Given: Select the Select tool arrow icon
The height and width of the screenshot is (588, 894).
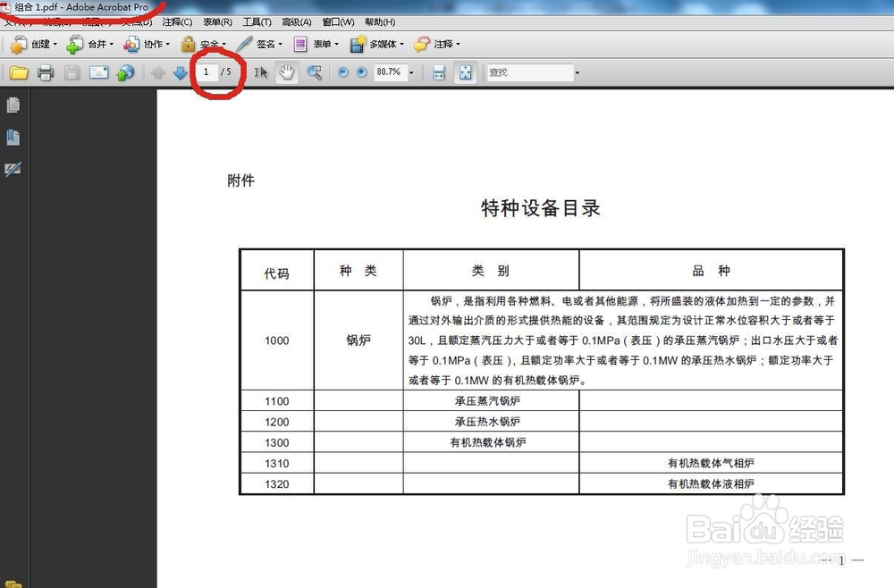Looking at the screenshot, I should coord(260,72).
